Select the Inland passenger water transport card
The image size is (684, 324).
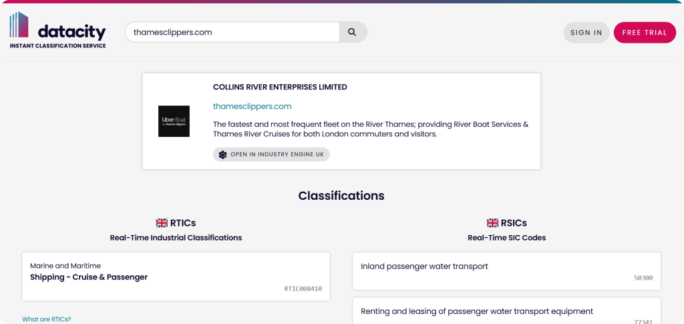click(506, 271)
